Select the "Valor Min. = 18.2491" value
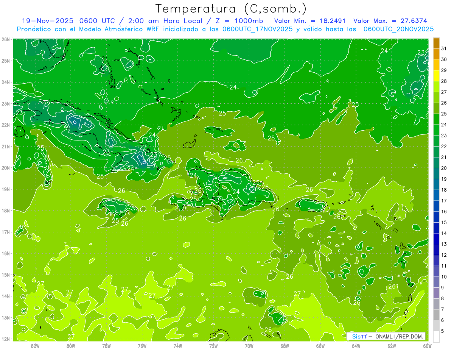 point(310,21)
